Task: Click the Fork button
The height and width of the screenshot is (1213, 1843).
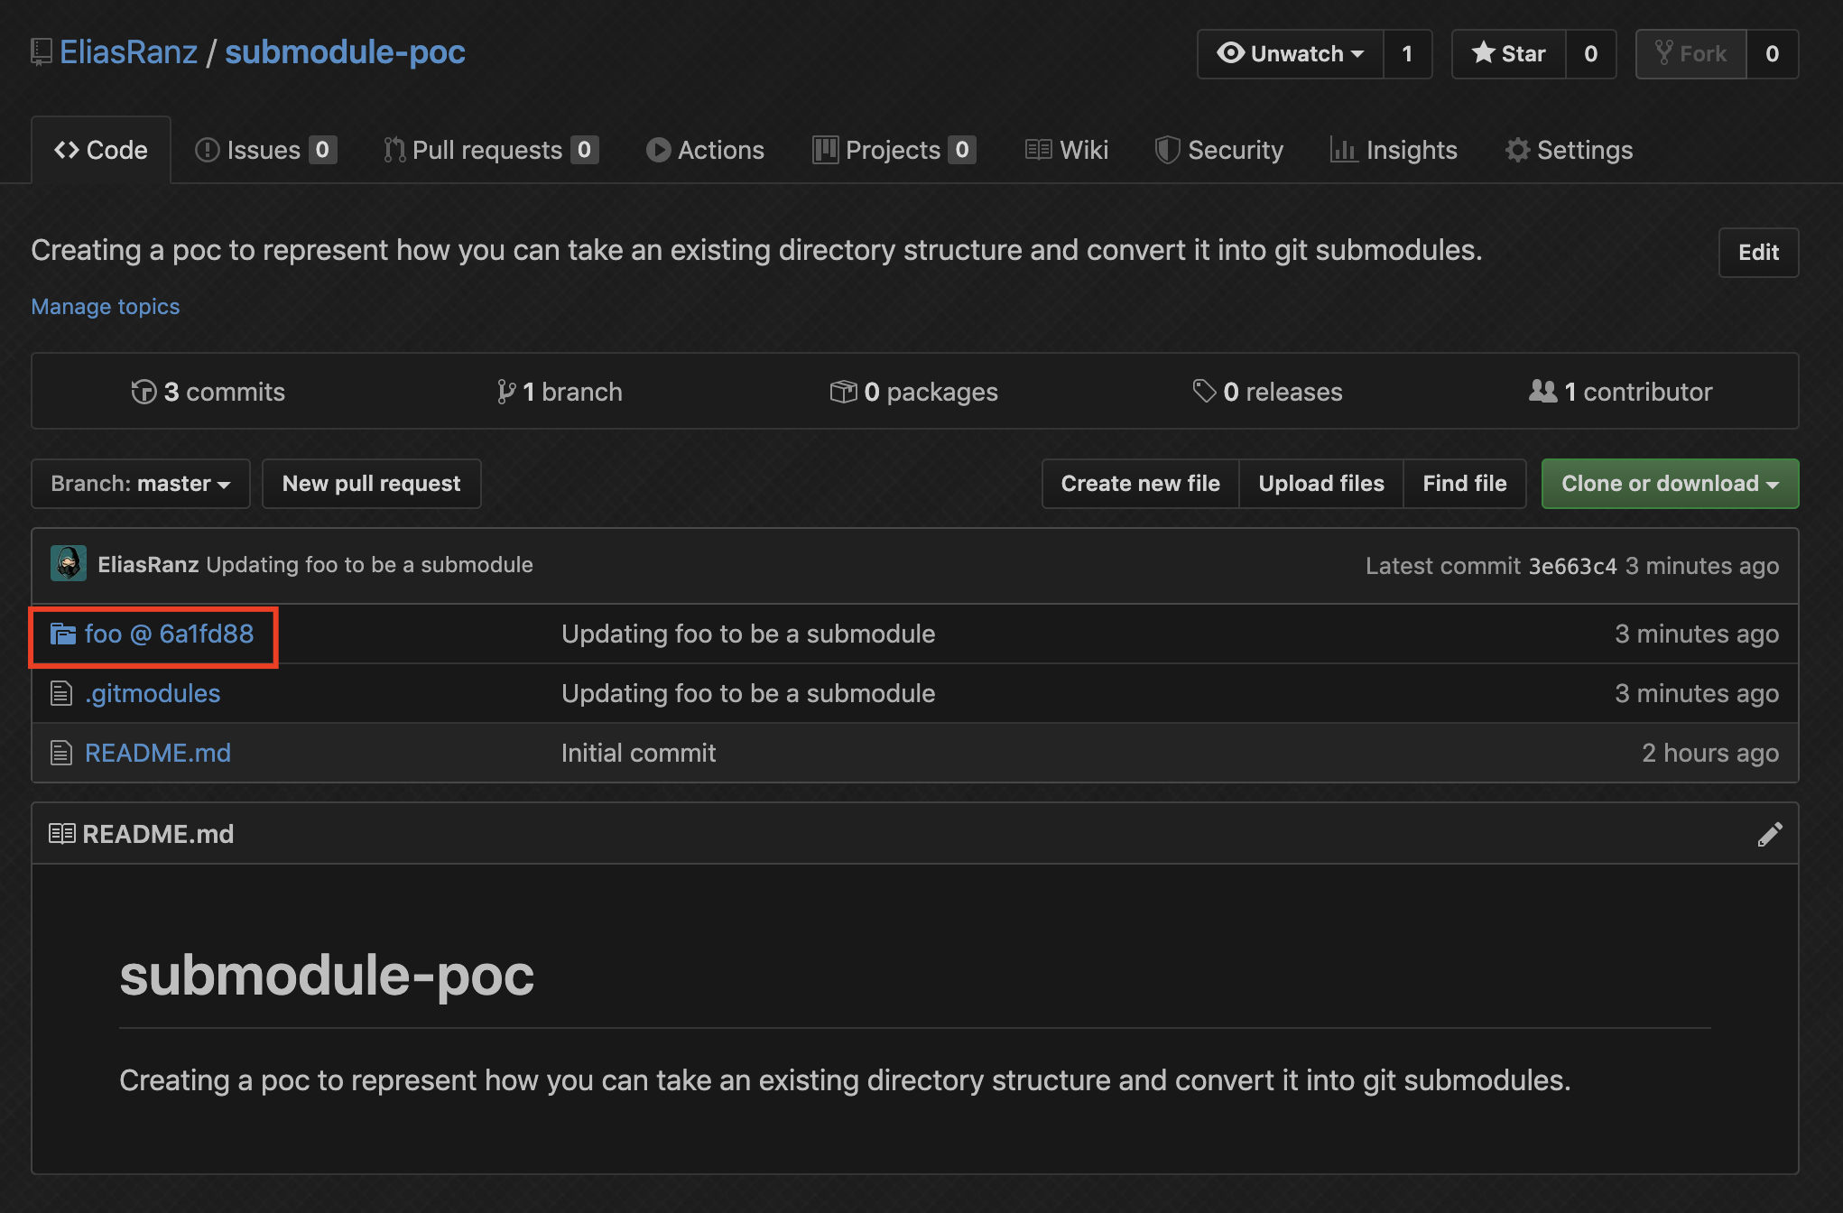Action: click(x=1691, y=54)
